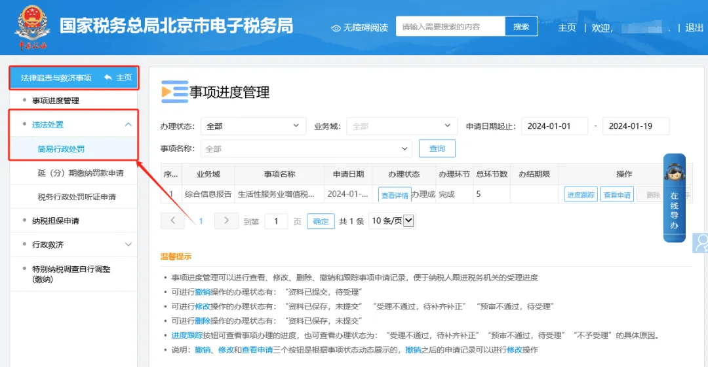The width and height of the screenshot is (708, 367).
Task: Open the 办理状态 dropdown
Action: coord(253,126)
